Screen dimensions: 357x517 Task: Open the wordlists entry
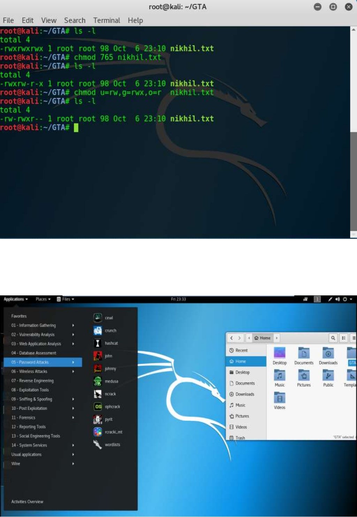tap(107, 445)
